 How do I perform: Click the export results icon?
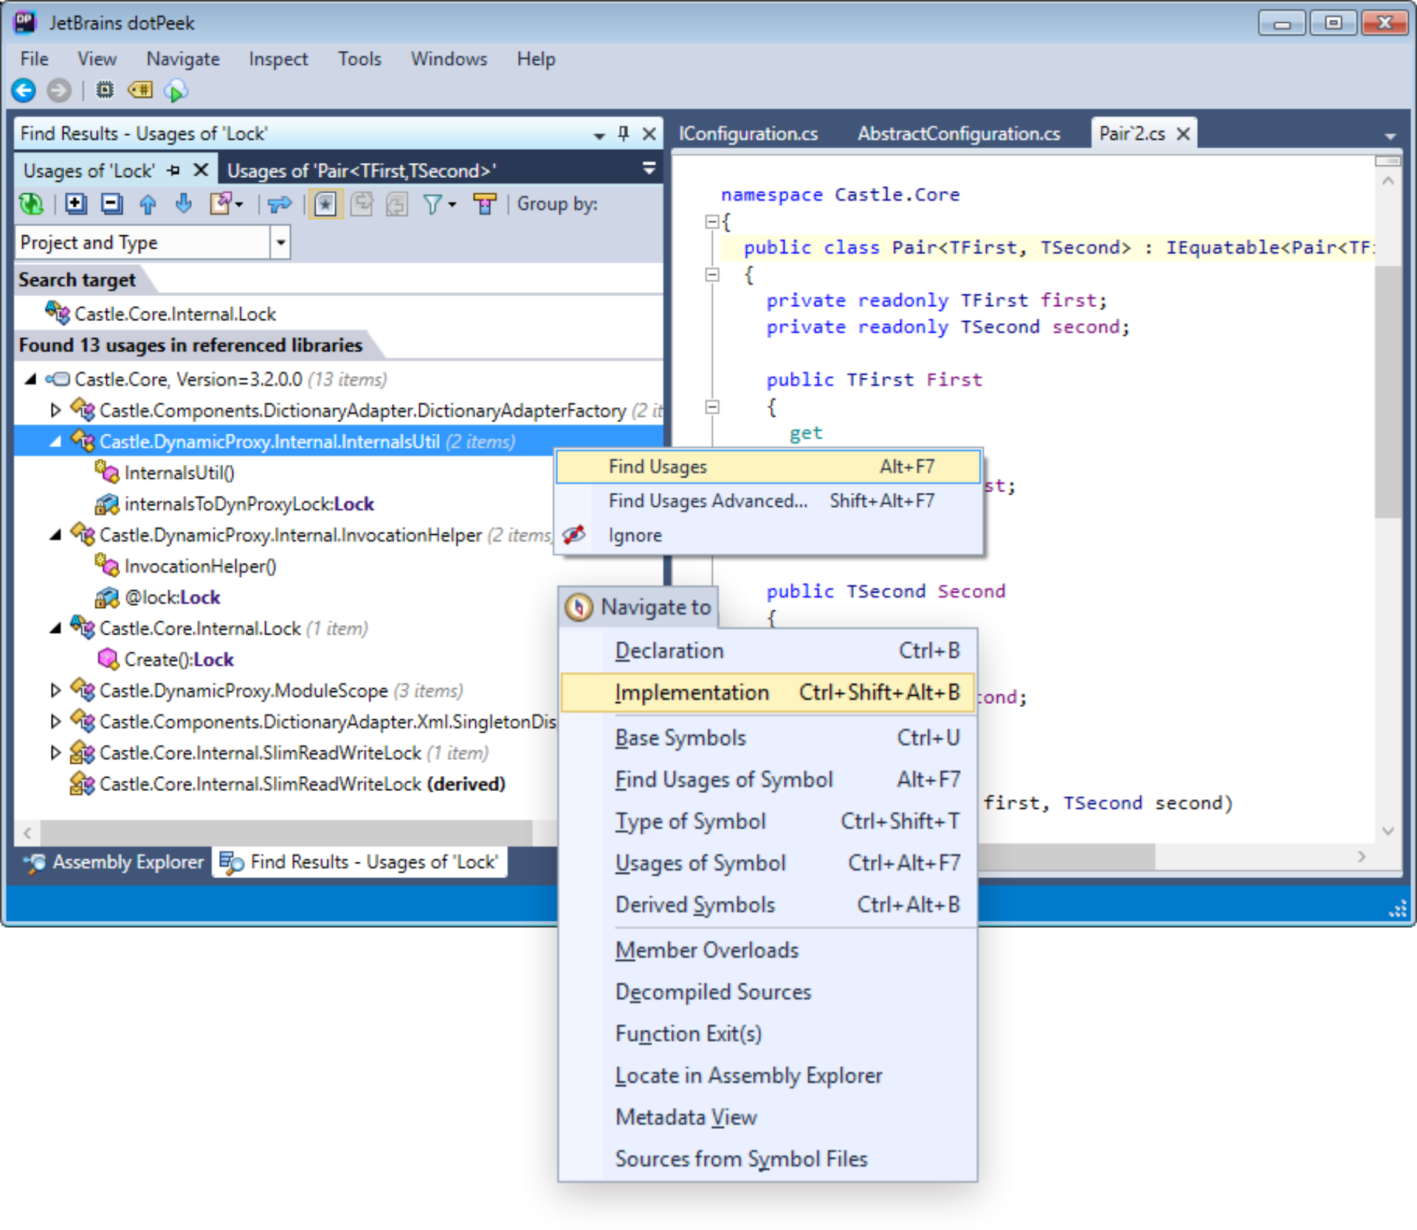(x=221, y=204)
